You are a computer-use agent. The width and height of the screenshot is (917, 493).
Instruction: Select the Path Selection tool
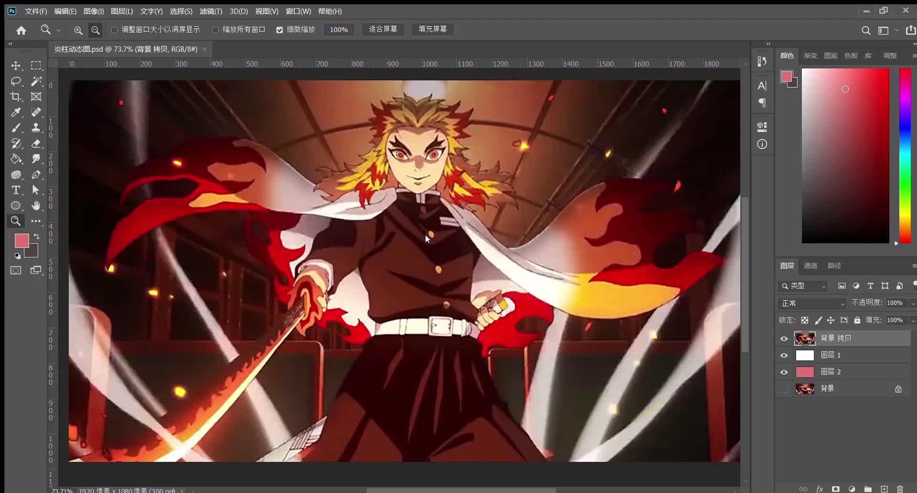click(x=36, y=190)
